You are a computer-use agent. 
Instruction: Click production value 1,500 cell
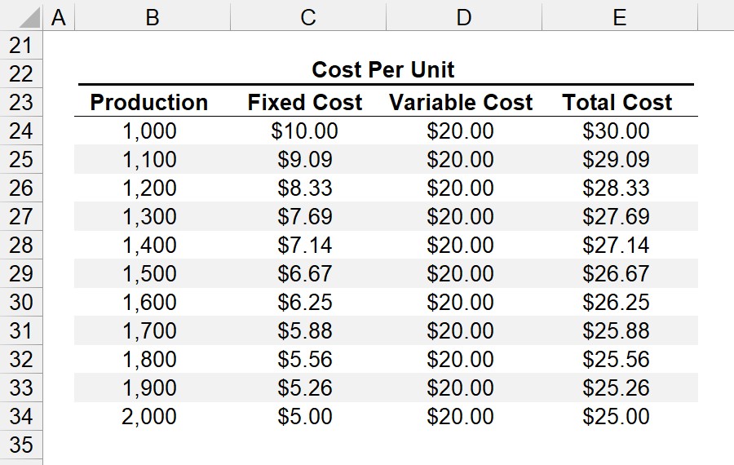pos(149,273)
